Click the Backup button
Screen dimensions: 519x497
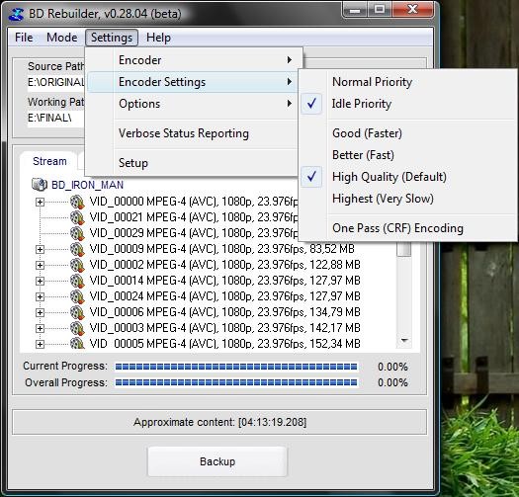217,461
